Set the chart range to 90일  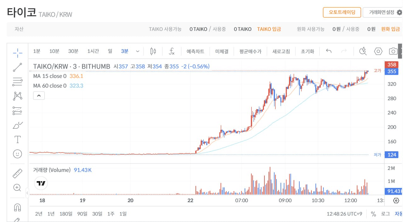pyautogui.click(x=82, y=214)
